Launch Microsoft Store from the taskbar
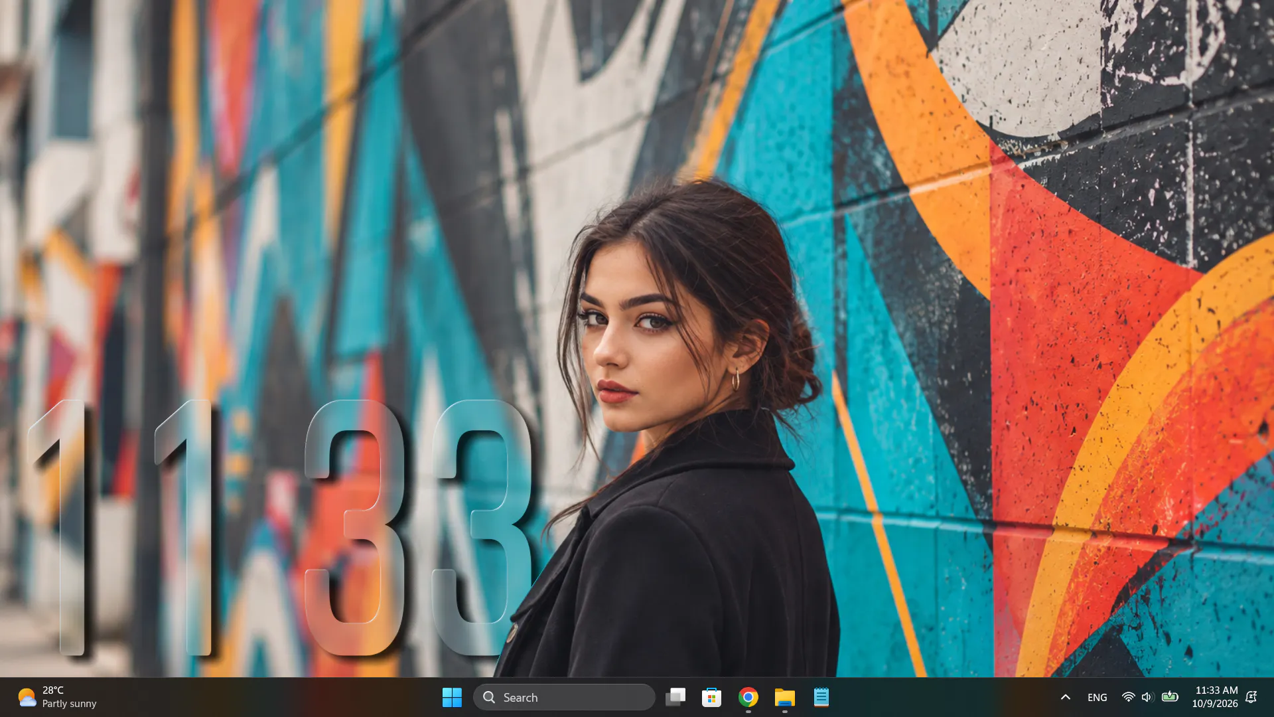Image resolution: width=1274 pixels, height=717 pixels. point(711,697)
